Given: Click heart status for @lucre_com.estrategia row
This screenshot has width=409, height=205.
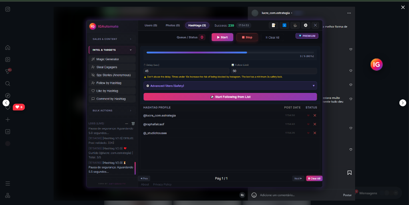Looking at the screenshot, I should [308, 115].
